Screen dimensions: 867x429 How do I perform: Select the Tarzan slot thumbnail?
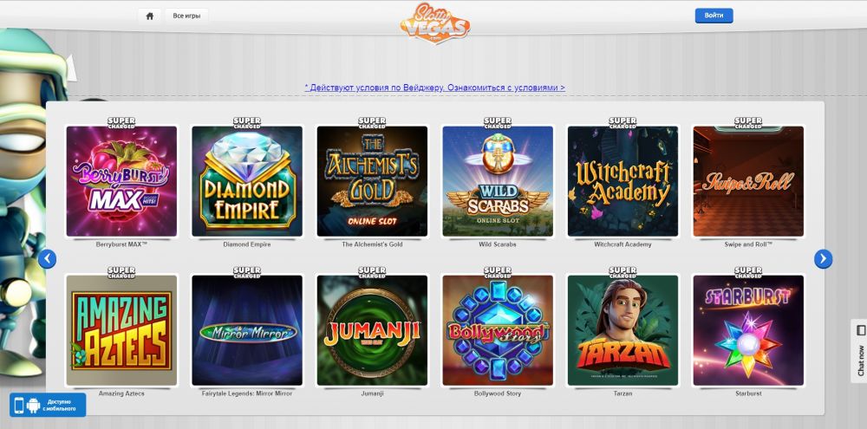click(x=623, y=330)
